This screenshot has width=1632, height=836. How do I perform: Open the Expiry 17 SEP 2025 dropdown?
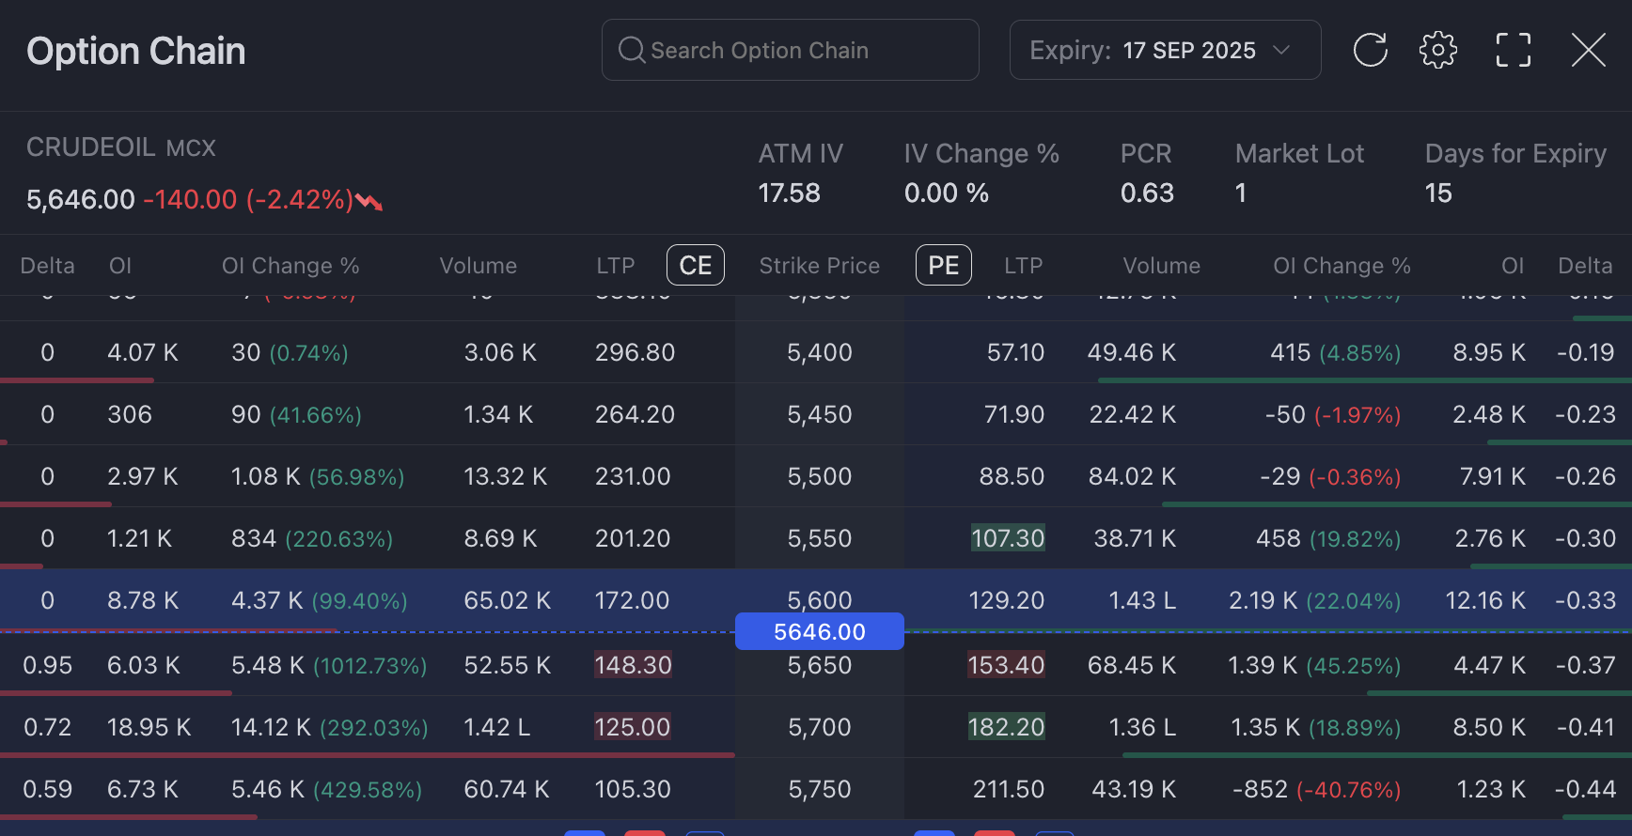(x=1164, y=50)
